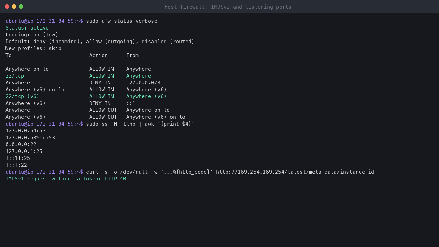
Task: Click the '22/tcp (v6)' rule entry
Action: [22, 96]
